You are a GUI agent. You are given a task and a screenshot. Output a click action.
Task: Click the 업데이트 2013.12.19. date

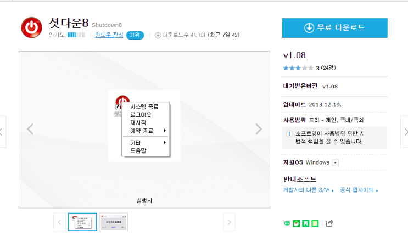pyautogui.click(x=312, y=104)
